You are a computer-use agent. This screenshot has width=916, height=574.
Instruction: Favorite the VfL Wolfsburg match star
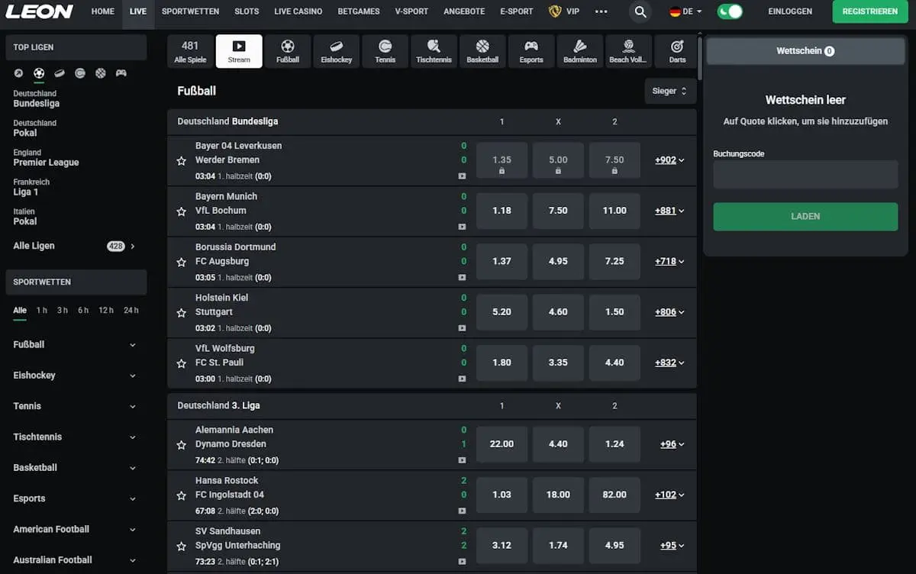[x=181, y=363]
